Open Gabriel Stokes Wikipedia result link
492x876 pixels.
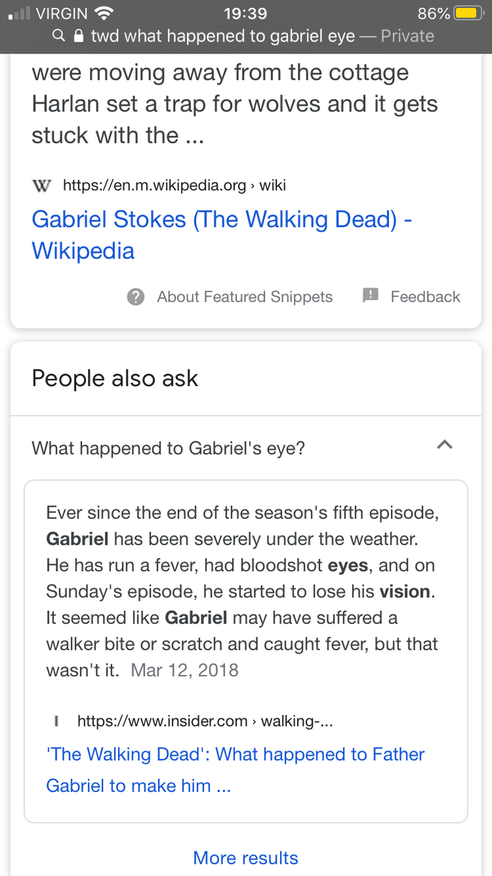pos(222,235)
